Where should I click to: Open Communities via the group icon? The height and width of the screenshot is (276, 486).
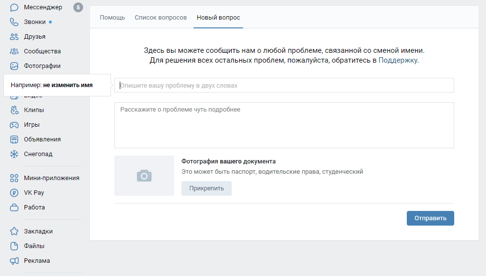[14, 51]
